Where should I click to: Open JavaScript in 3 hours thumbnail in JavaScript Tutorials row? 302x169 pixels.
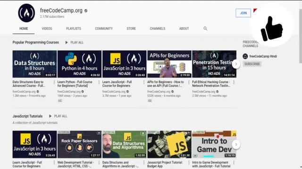34,145
